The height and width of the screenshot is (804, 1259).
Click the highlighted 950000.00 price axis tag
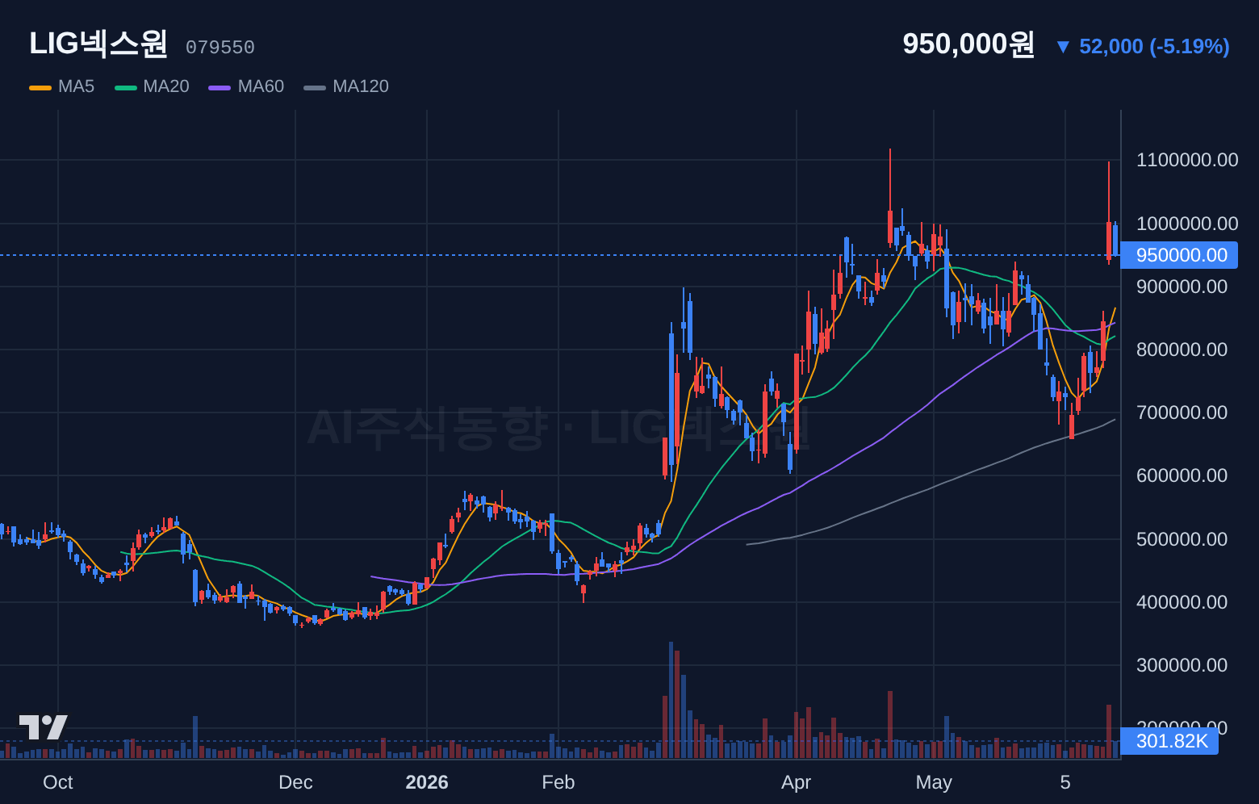[1179, 255]
